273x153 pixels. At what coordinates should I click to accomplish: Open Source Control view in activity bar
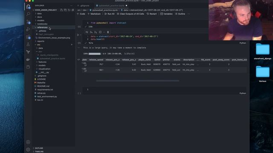(28, 22)
